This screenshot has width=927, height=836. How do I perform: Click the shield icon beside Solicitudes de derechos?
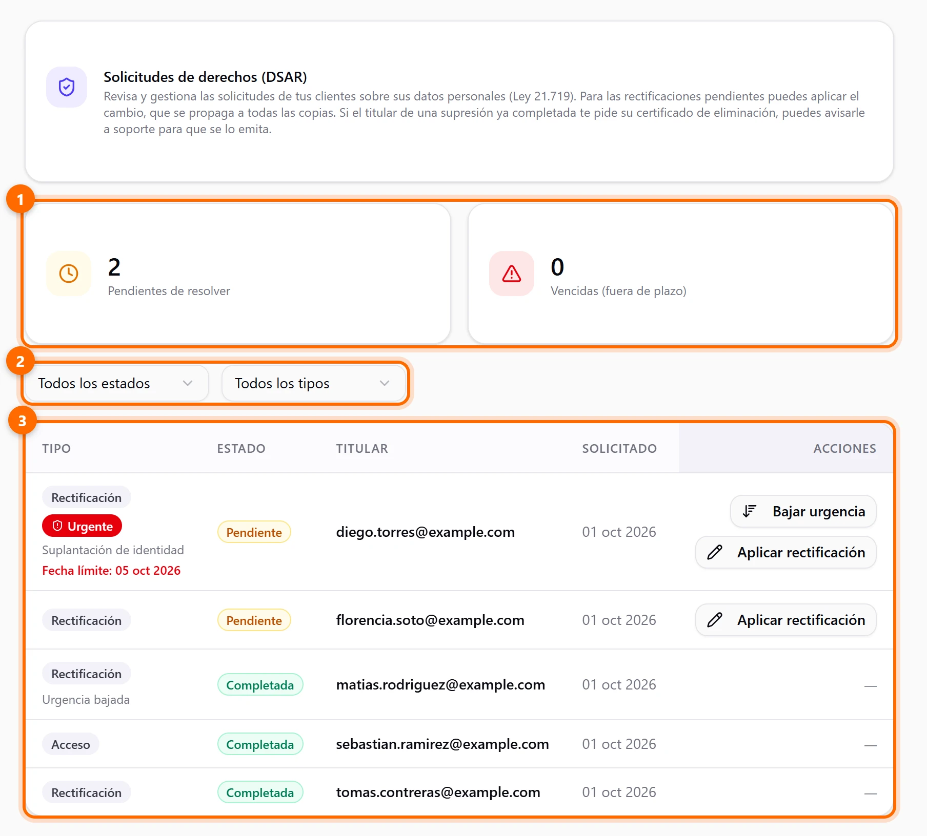point(67,87)
